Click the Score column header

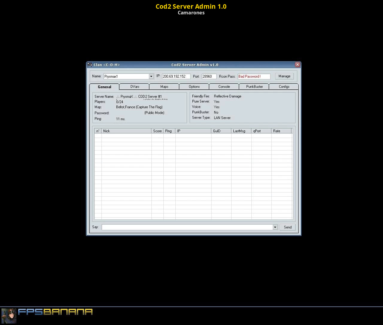(157, 131)
